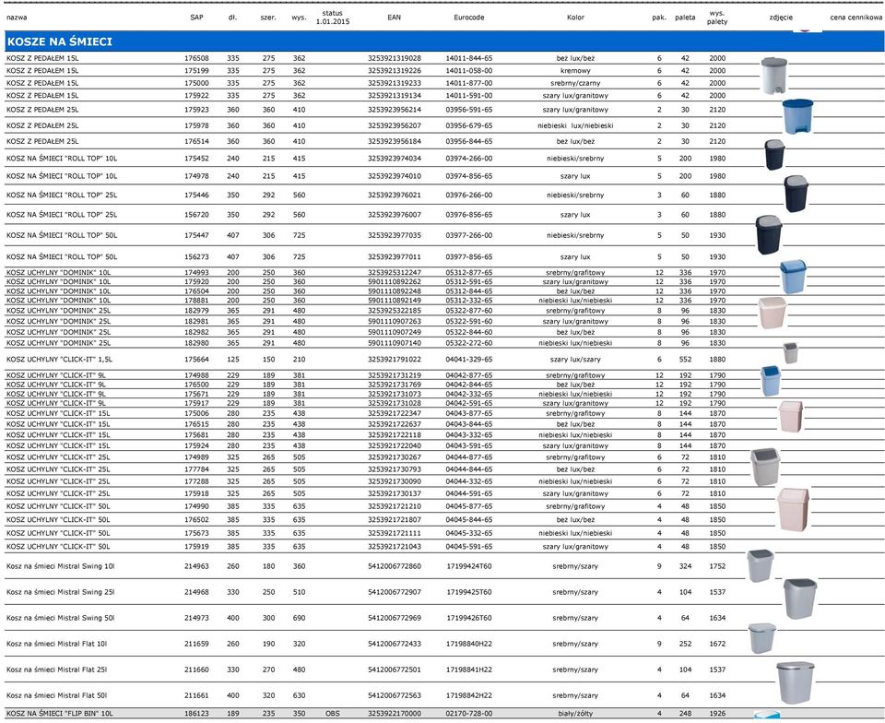885x723 pixels.
Task: Select Eurocode 05322-272-60
Action: [469, 342]
